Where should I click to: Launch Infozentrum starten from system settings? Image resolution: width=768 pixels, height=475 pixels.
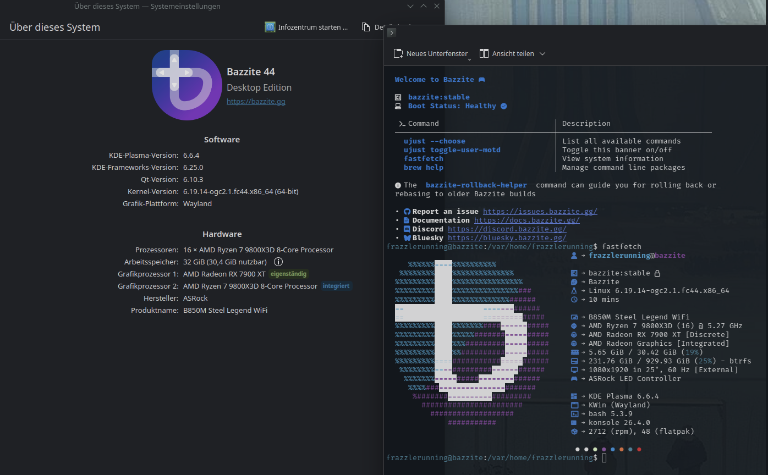306,27
